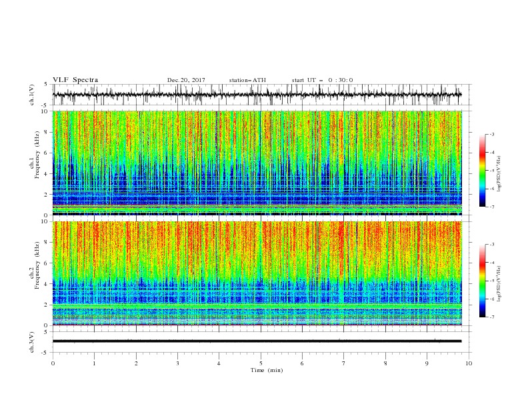Click the "ch.1(V)" axis label
Screen dimensions: 528x408
[32, 95]
